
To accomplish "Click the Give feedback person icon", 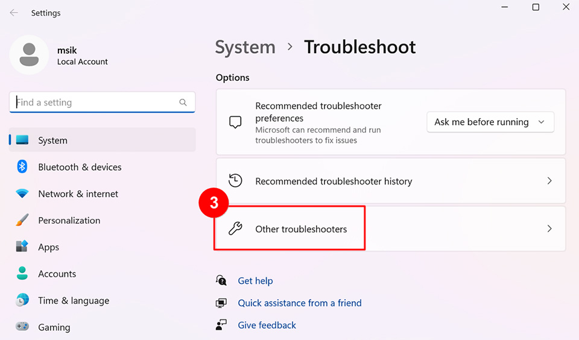I will [x=221, y=325].
